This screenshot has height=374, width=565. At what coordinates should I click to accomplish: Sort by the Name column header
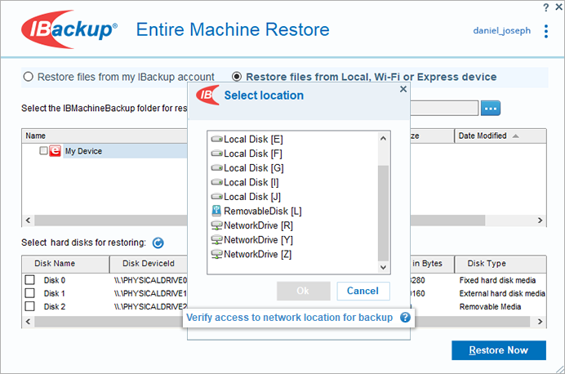pyautogui.click(x=105, y=136)
